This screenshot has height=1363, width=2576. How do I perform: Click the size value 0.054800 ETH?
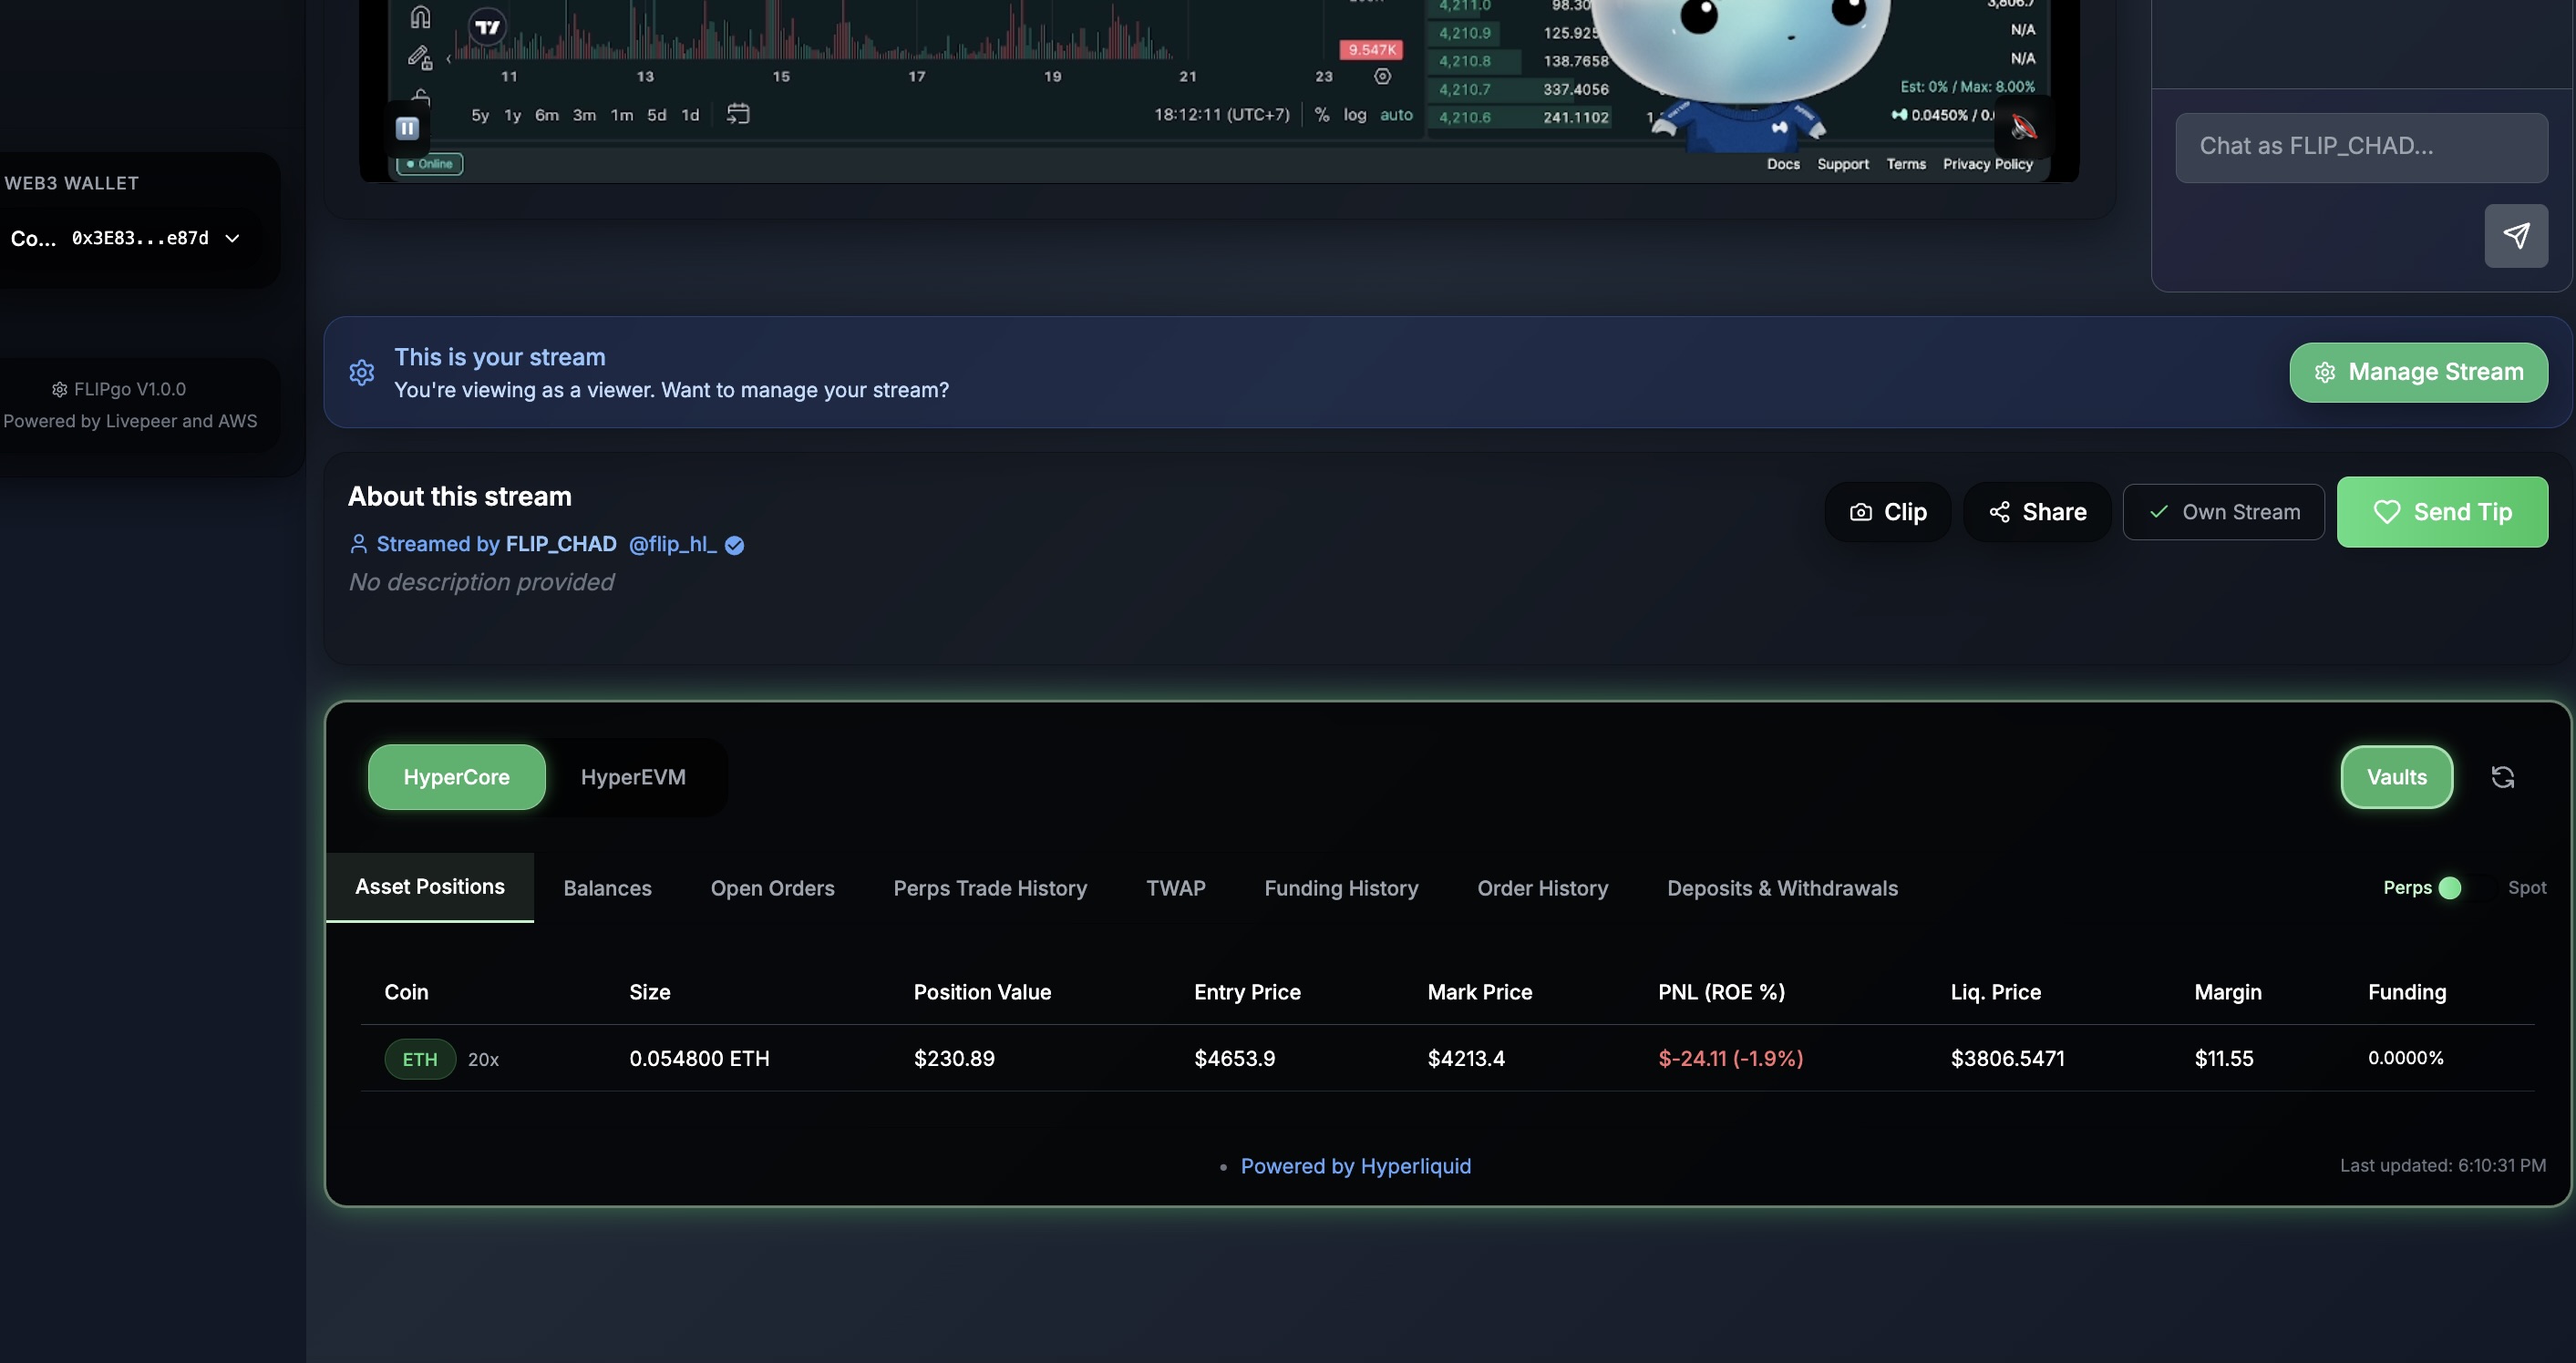[699, 1058]
